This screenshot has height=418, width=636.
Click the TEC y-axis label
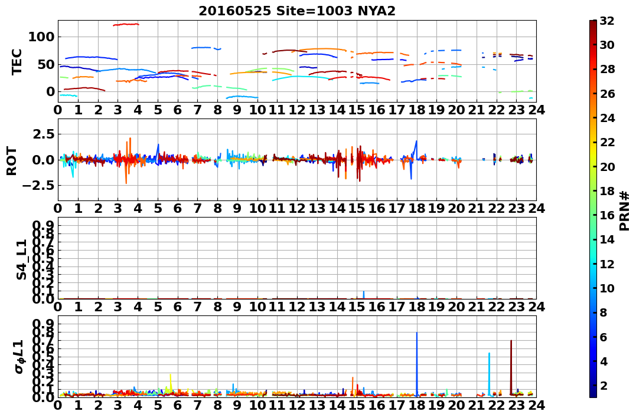point(17,61)
